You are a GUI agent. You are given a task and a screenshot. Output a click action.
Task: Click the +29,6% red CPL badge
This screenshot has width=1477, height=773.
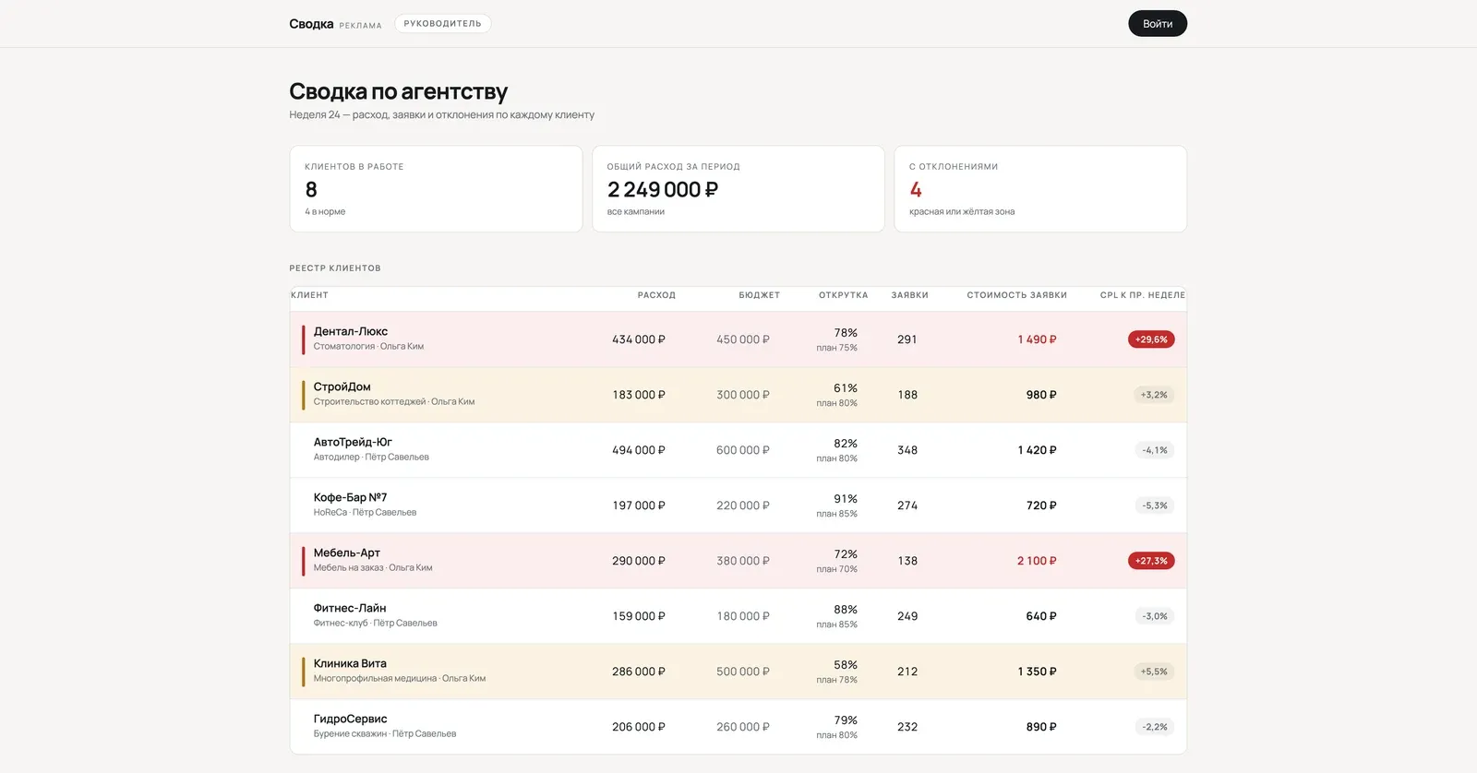coord(1151,339)
